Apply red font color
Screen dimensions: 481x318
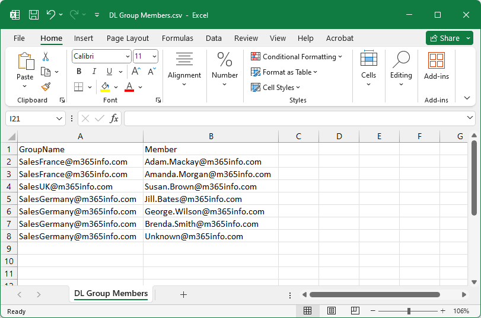tap(129, 87)
